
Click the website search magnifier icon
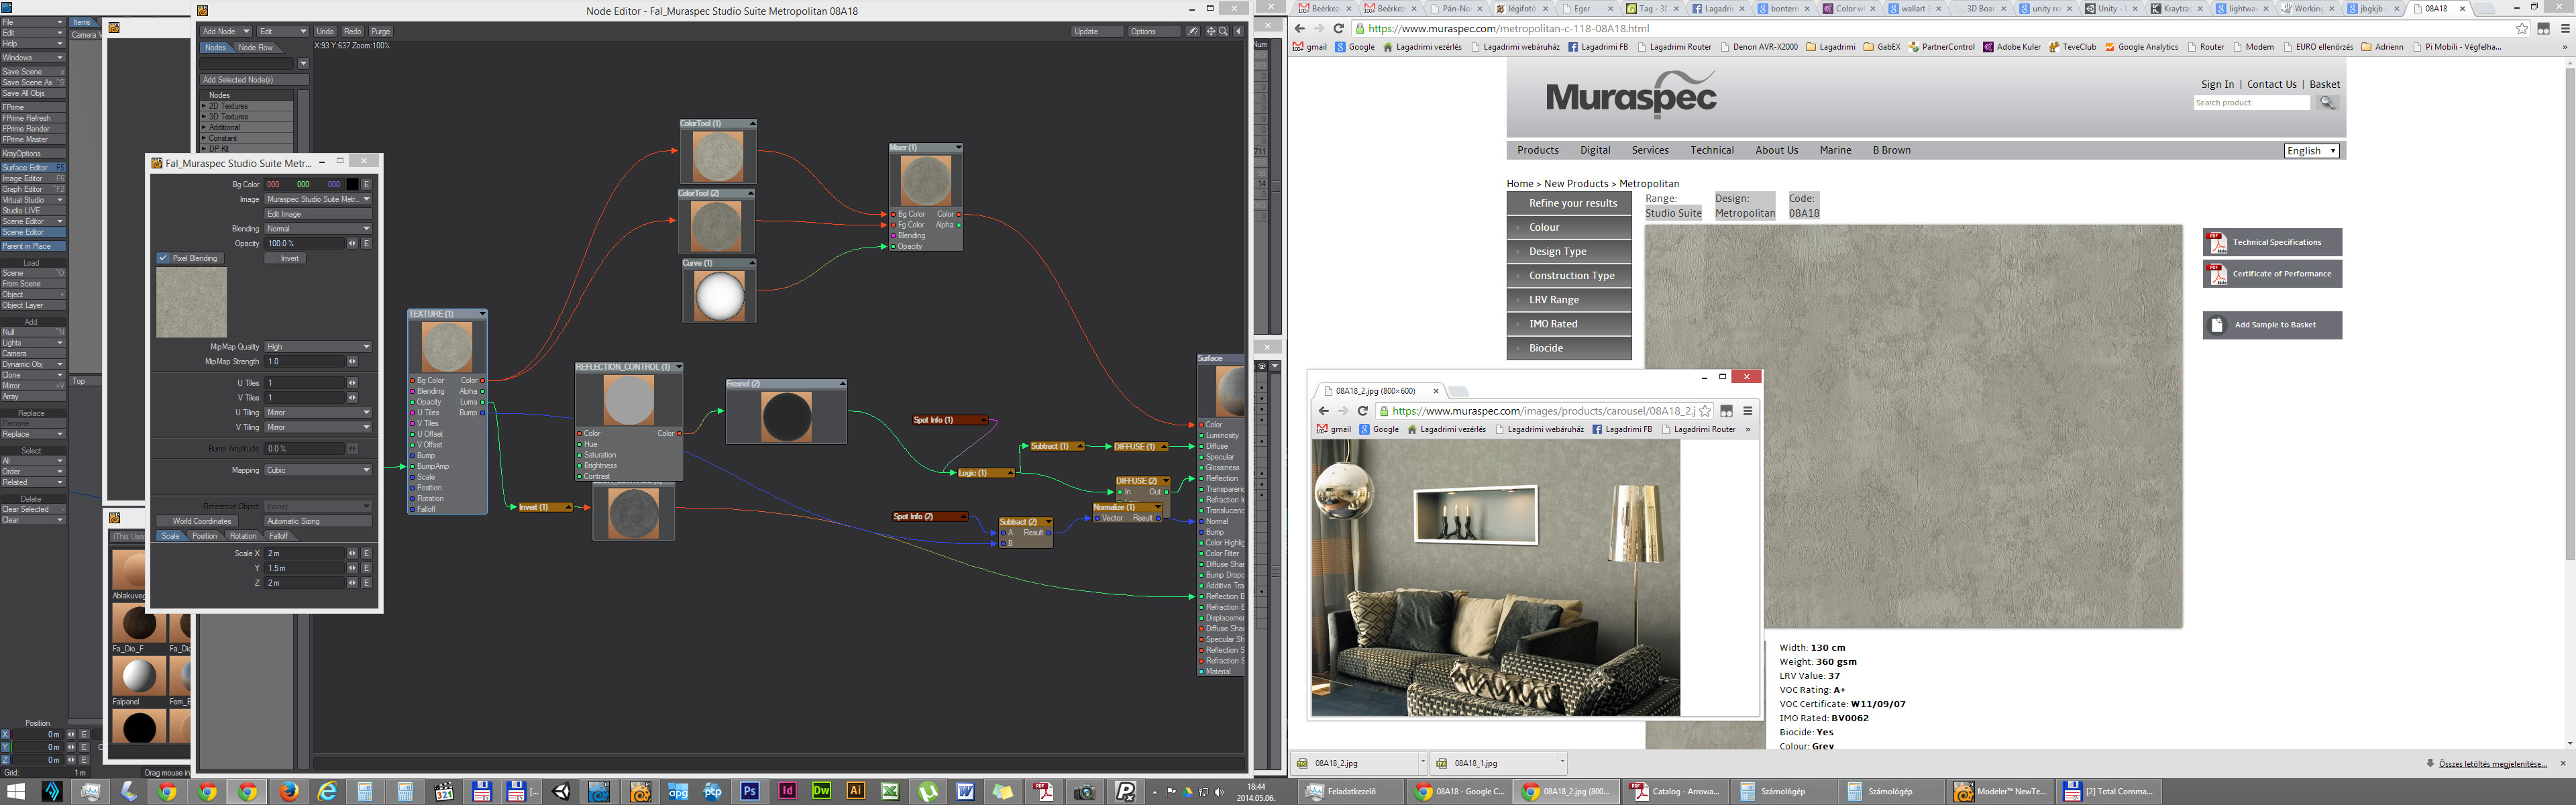tap(2327, 103)
